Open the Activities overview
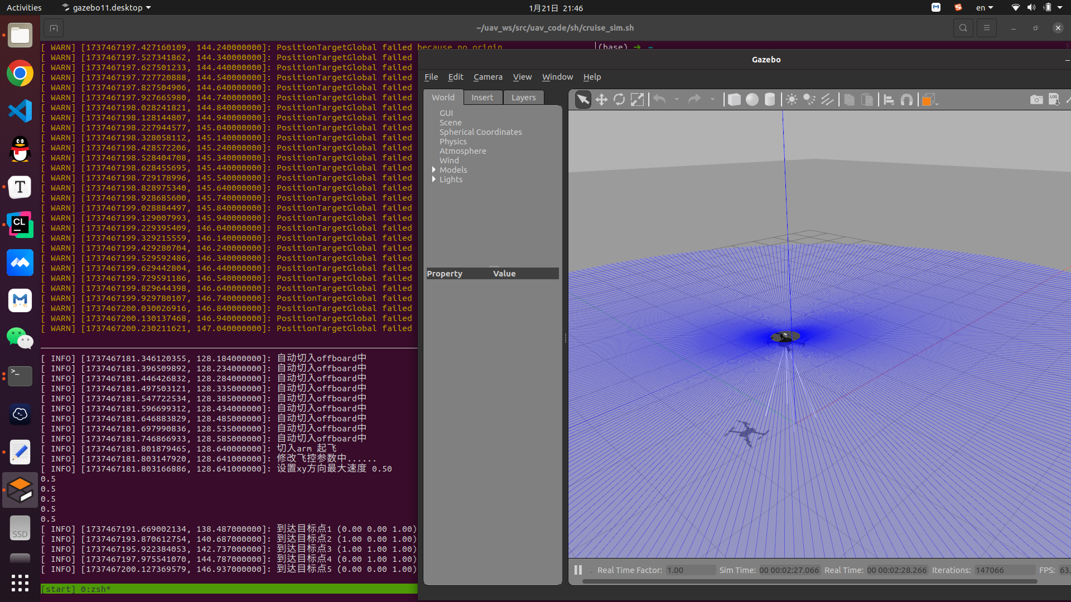This screenshot has height=602, width=1071. coord(24,8)
